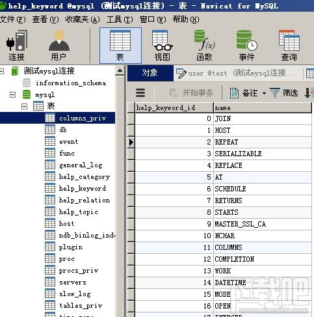Click the 测试mysql连接 connection icon
Screen dimensions: 314x317
[x=15, y=71]
